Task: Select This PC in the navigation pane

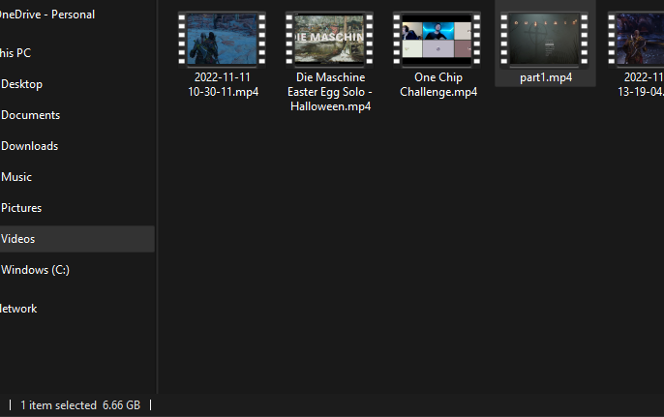Action: click(16, 53)
